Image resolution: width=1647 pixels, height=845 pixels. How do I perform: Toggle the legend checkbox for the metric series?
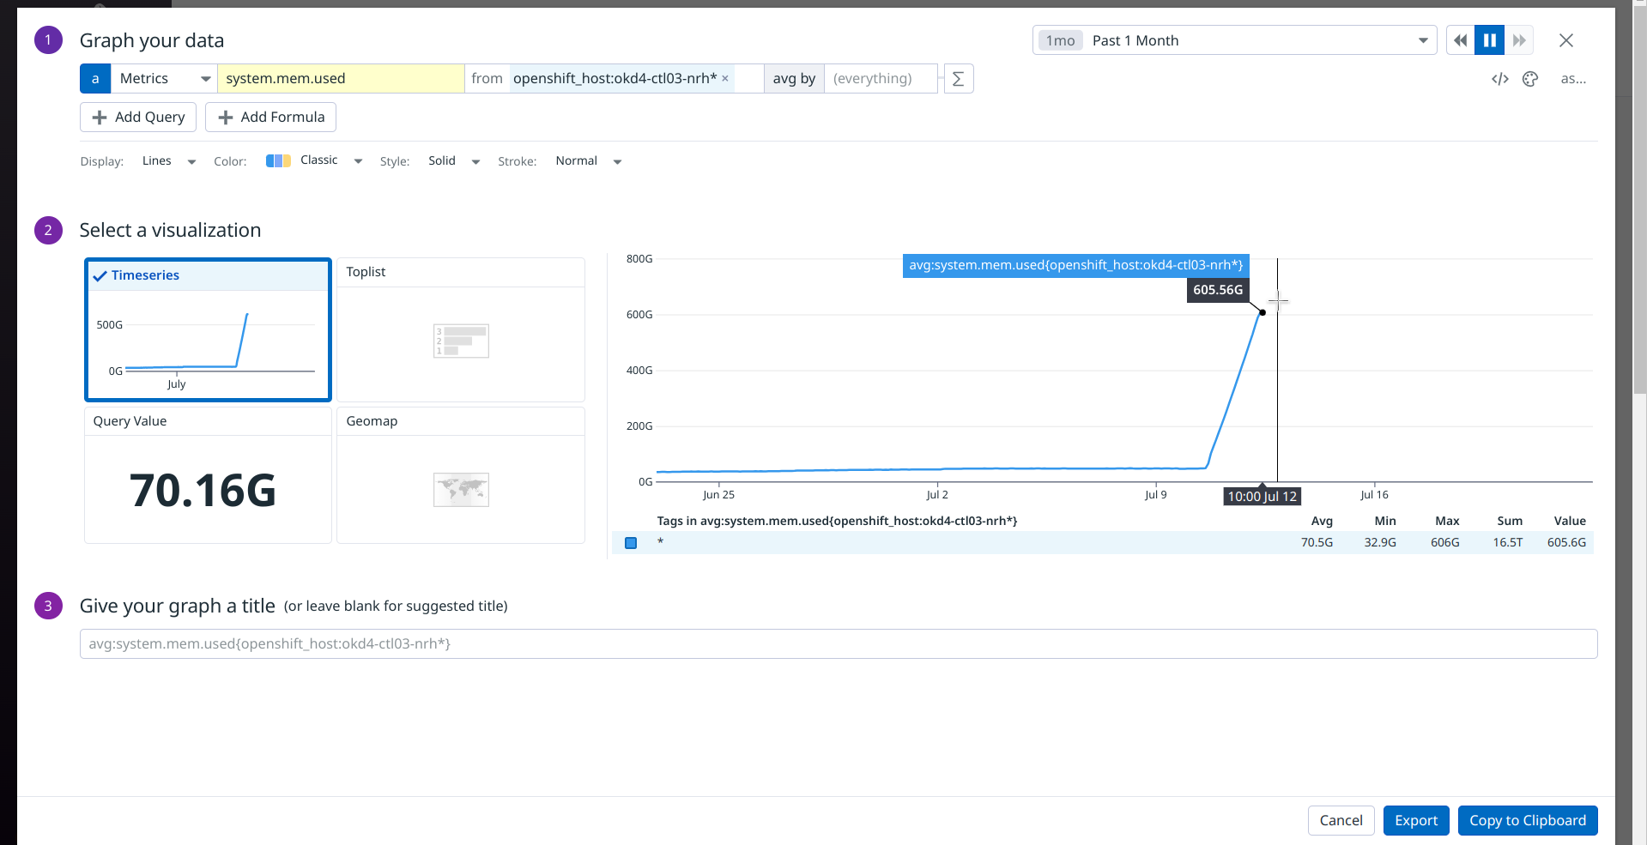point(631,542)
